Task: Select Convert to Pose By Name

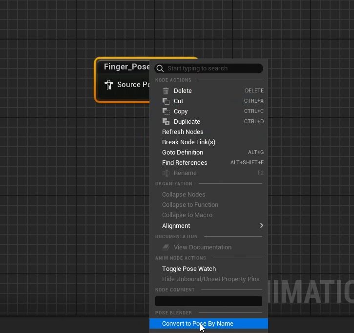Action: point(209,324)
